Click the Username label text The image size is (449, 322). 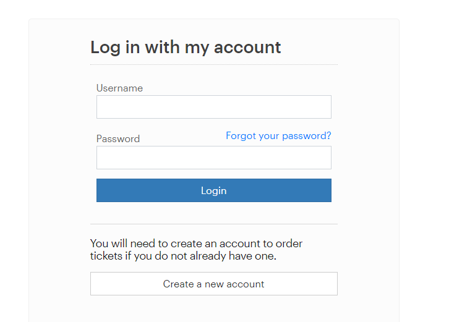pyautogui.click(x=119, y=88)
